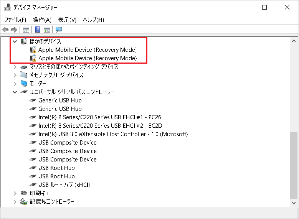Screen dimensions: 299x219
Task: Click the first USB Root Hub icon
Action: click(33, 168)
